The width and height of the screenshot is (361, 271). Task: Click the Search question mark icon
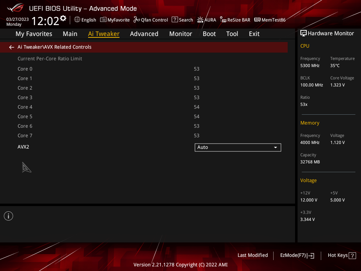175,20
